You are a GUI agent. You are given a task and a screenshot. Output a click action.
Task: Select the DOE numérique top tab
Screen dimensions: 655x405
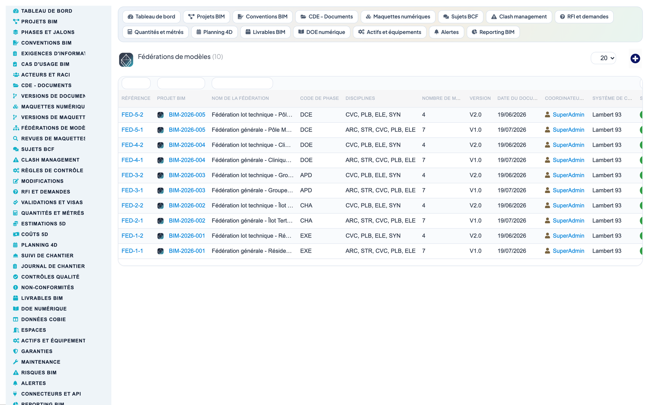[322, 32]
